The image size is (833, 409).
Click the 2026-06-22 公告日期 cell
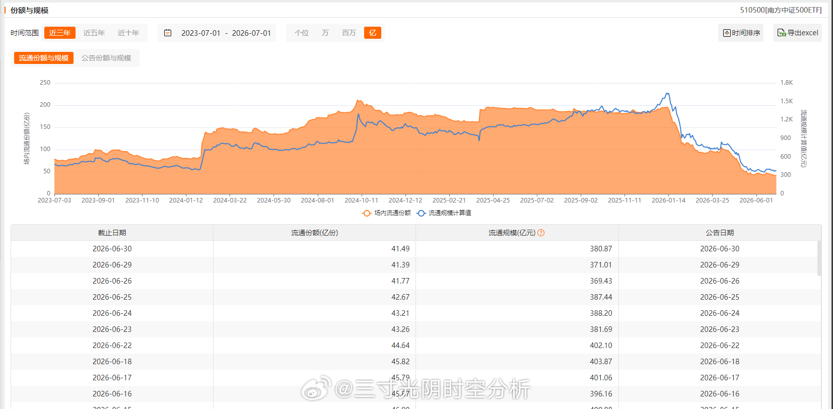tap(720, 346)
